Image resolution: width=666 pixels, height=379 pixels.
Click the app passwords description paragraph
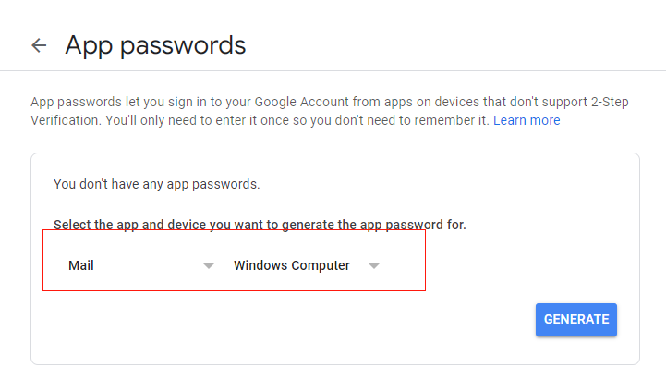[x=330, y=111]
